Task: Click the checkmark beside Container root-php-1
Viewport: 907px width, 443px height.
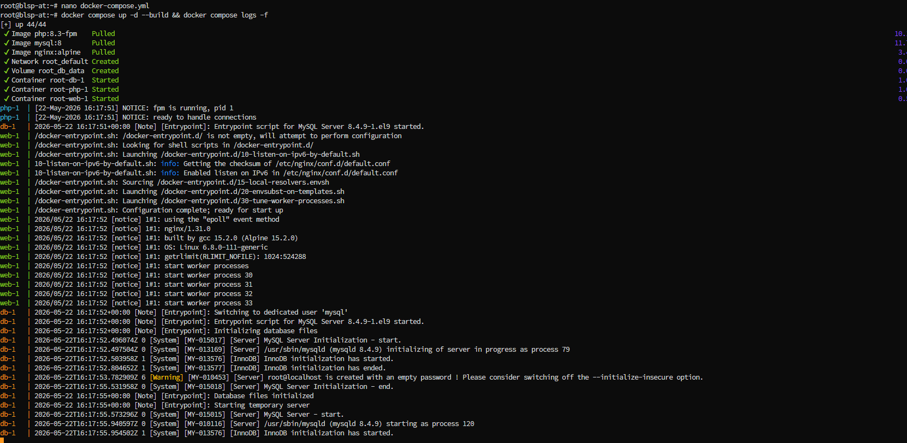Action: pyautogui.click(x=7, y=90)
